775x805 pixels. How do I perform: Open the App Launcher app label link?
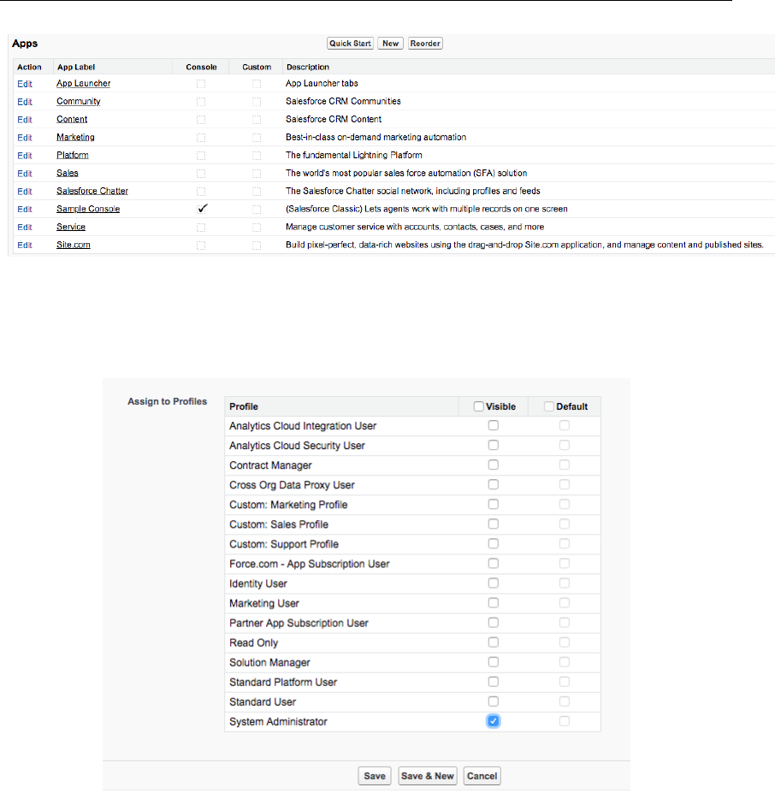[83, 83]
